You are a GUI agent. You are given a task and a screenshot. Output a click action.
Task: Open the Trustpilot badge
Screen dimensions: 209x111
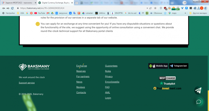pos(167,84)
